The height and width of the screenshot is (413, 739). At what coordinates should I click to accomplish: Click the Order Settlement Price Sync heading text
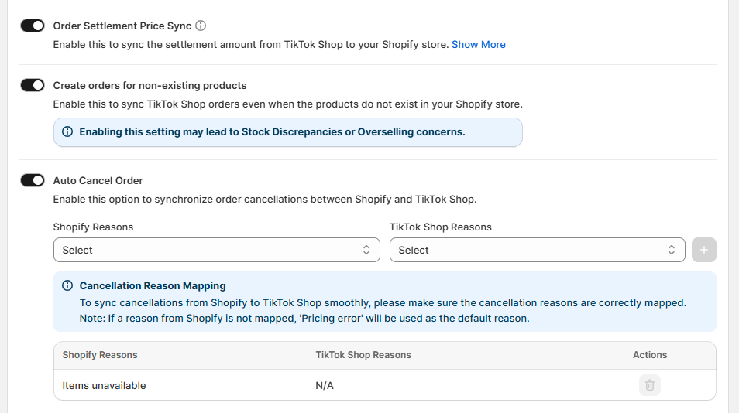coord(122,26)
